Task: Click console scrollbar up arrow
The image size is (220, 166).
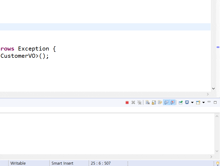Action: (217, 116)
